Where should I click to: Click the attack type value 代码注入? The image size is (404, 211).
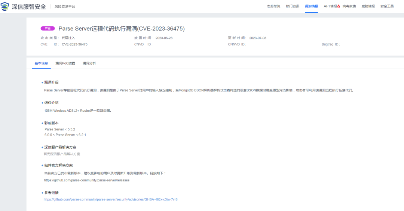[68, 38]
